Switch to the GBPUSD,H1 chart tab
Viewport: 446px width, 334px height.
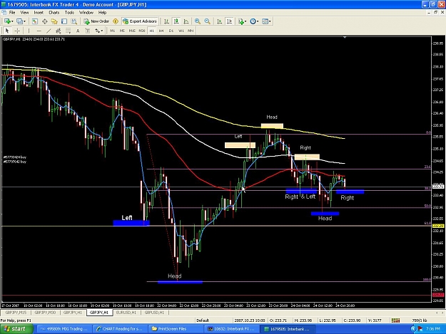154,313
